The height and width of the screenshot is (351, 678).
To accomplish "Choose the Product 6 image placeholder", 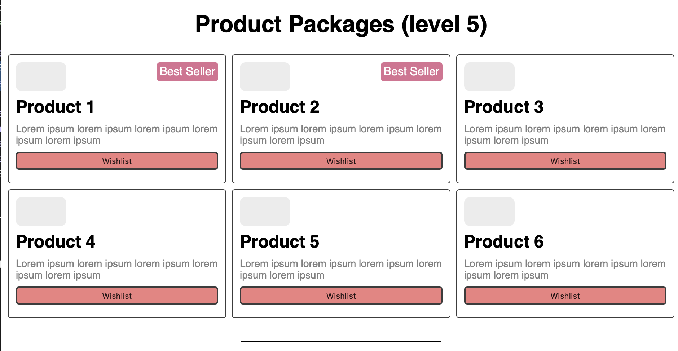I will coord(489,212).
